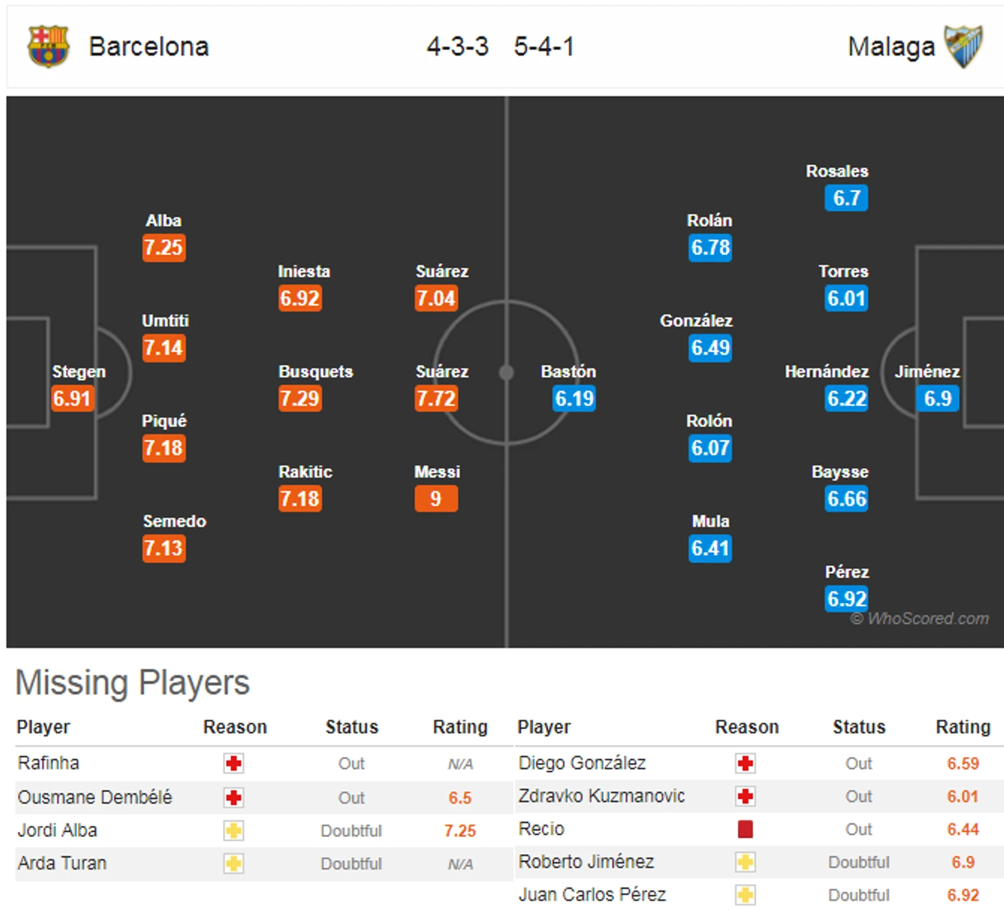1004x911 pixels.
Task: Click the Malaga team name
Action: click(x=891, y=47)
